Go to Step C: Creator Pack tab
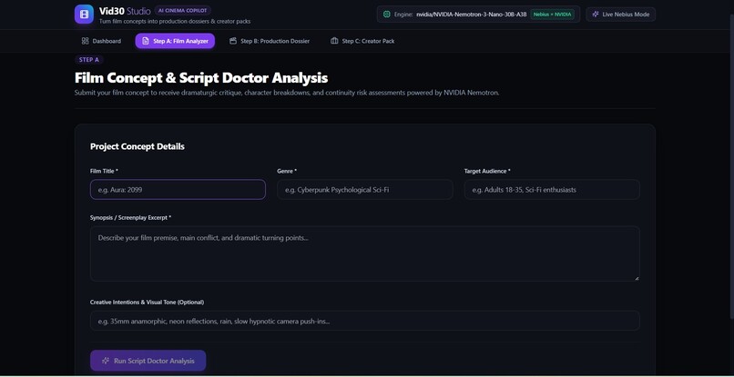 (363, 41)
